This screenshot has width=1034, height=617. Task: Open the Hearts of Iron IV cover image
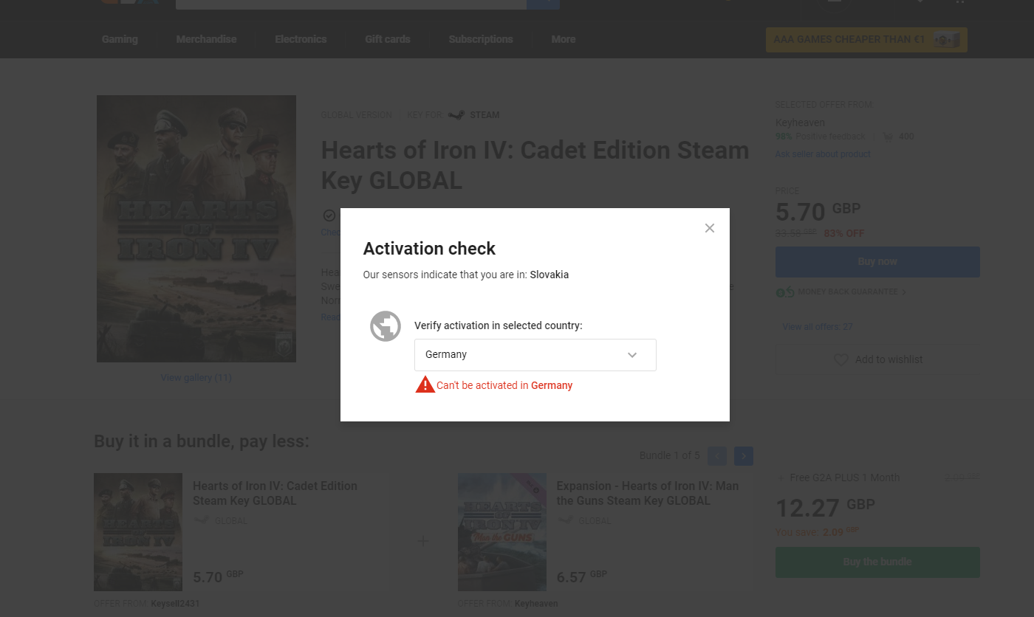pos(196,229)
